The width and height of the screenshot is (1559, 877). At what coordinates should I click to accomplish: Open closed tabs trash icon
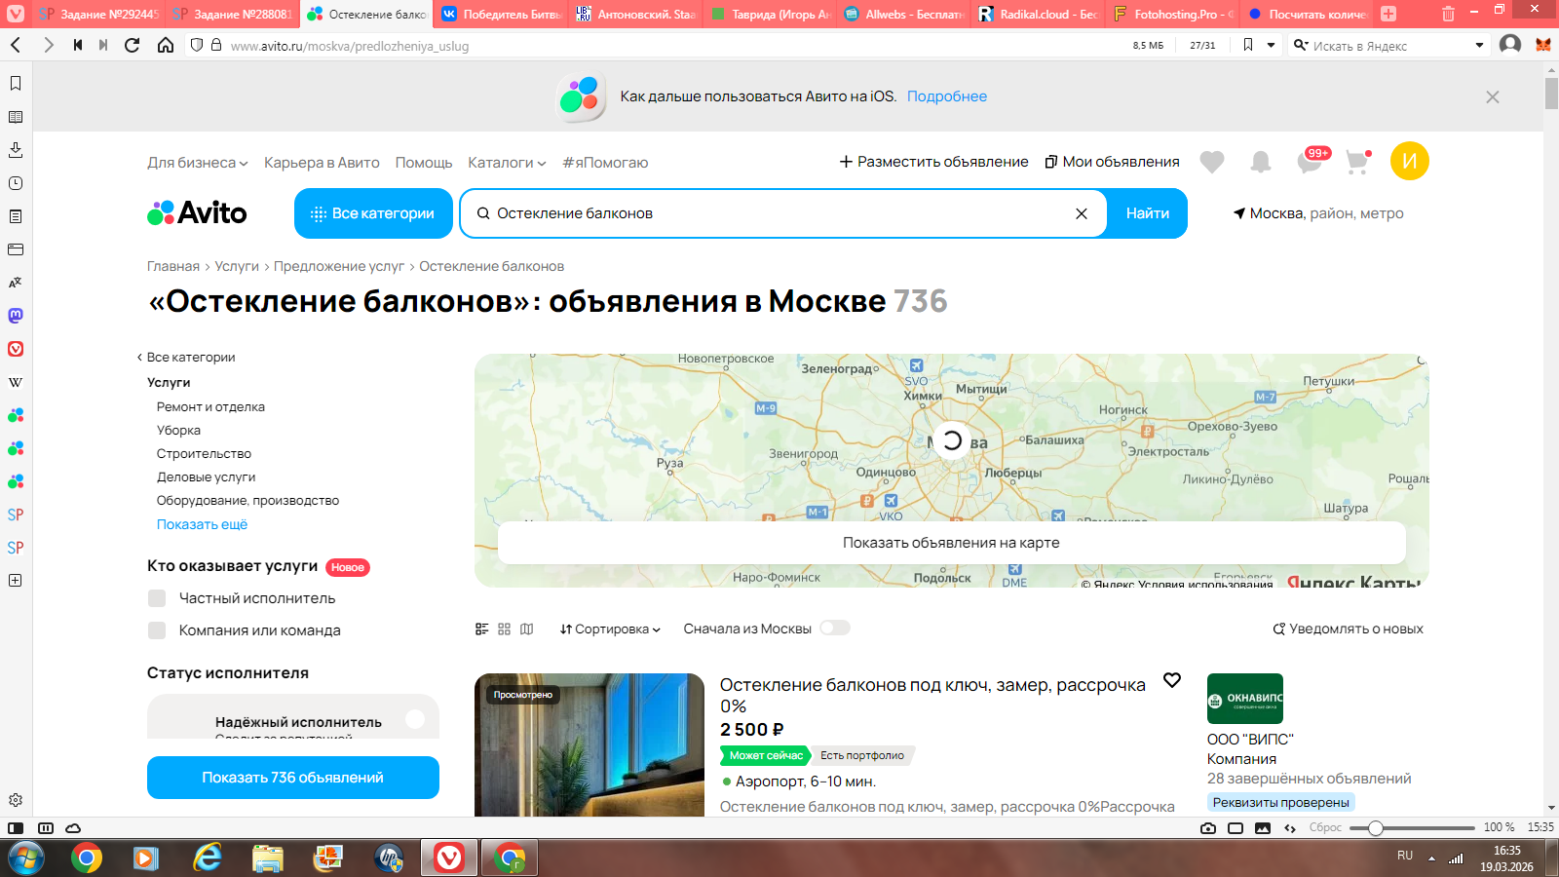1449,14
